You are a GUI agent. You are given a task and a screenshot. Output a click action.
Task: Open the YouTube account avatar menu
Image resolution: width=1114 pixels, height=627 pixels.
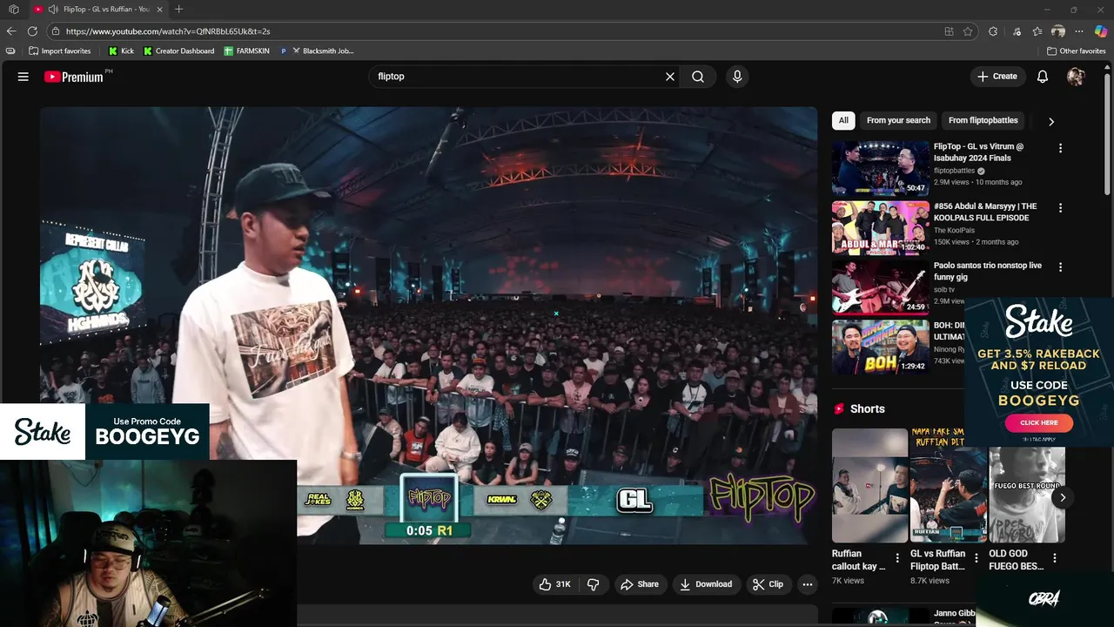pyautogui.click(x=1076, y=77)
